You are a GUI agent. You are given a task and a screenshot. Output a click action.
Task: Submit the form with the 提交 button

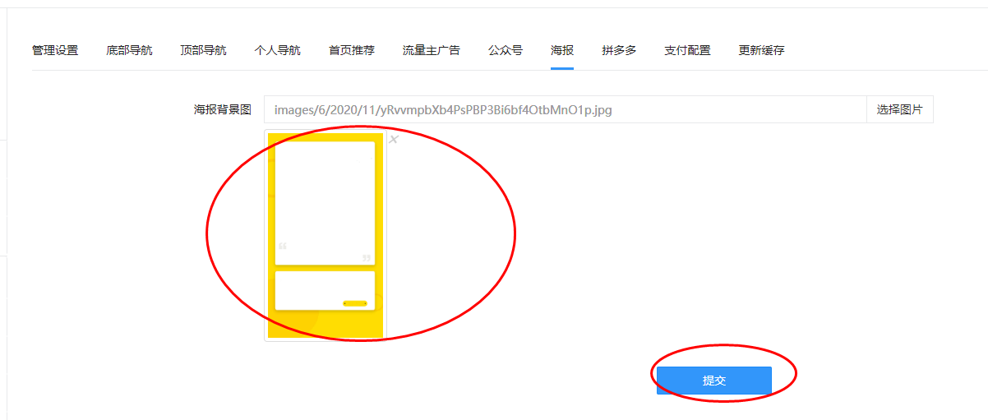tap(714, 381)
